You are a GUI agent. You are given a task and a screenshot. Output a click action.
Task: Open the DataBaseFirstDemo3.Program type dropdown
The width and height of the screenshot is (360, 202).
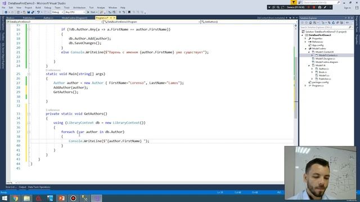152,22
